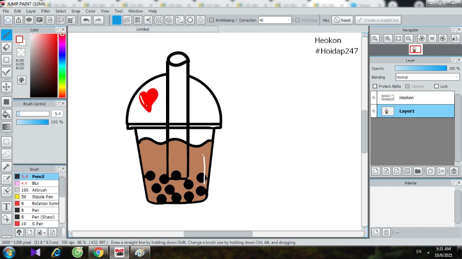The height and width of the screenshot is (259, 462).
Task: Open the Windows Start menu
Action: click(x=9, y=252)
